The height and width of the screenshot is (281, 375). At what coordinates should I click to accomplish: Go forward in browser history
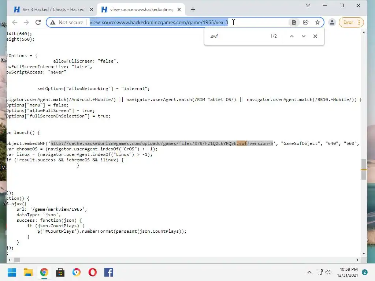tap(26, 22)
